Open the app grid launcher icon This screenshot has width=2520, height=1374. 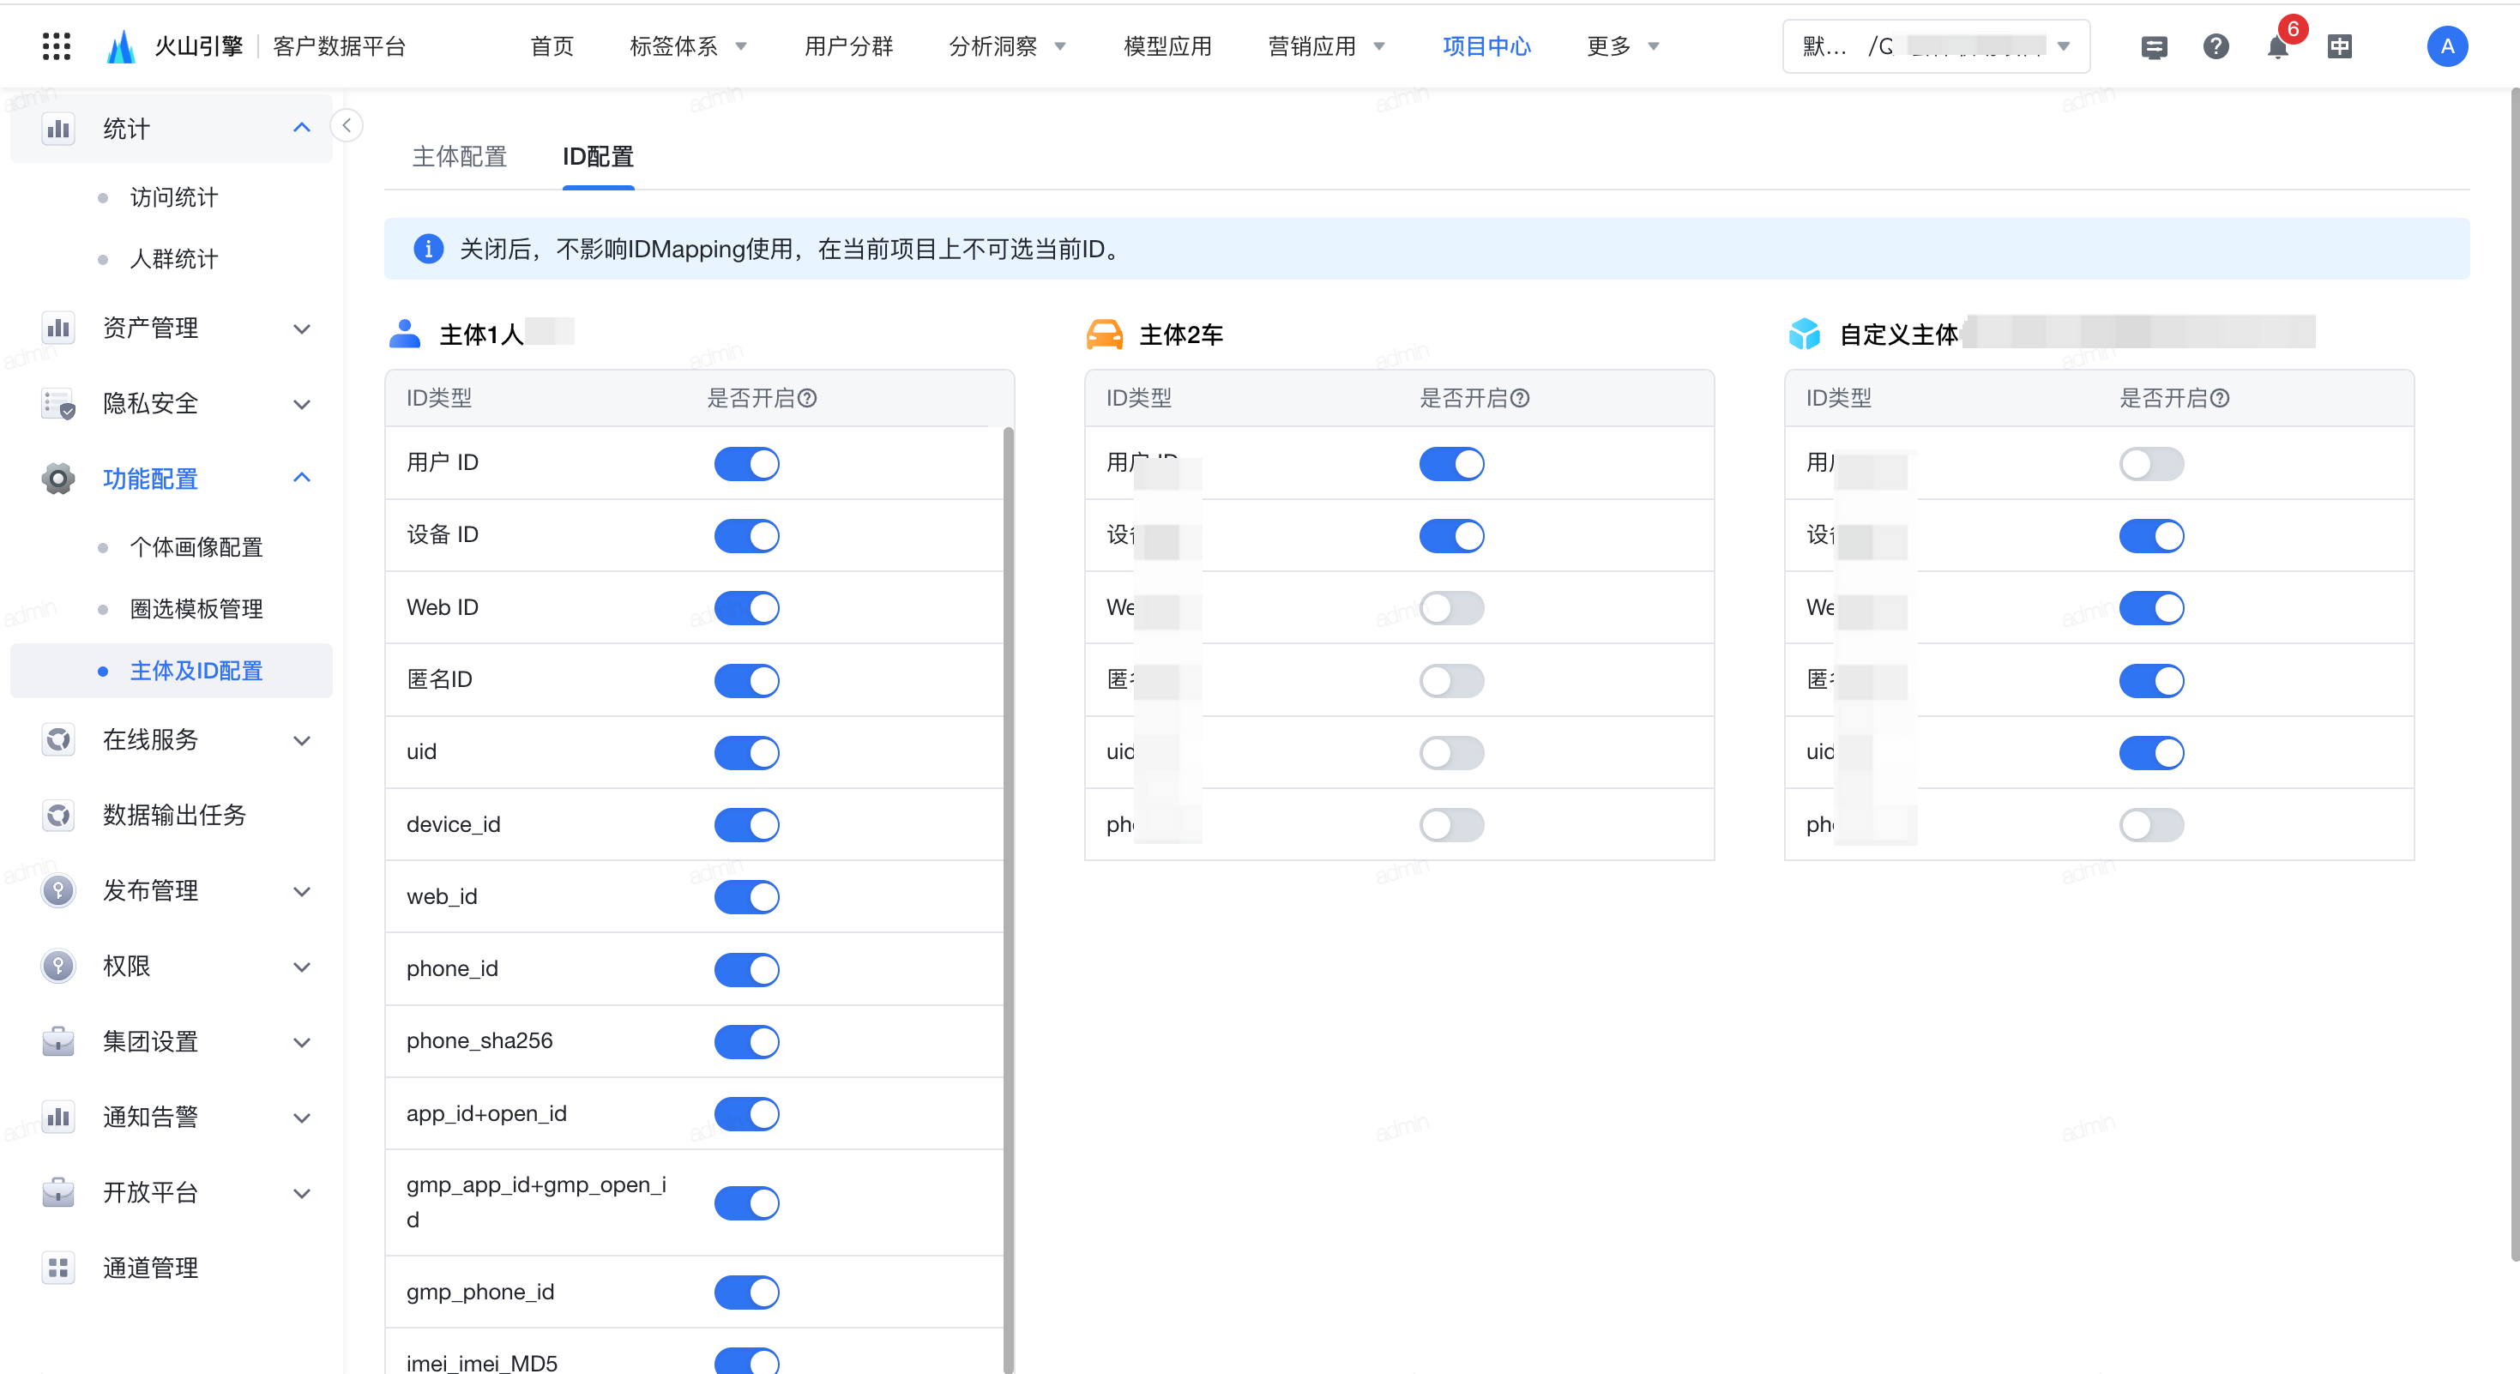(57, 46)
